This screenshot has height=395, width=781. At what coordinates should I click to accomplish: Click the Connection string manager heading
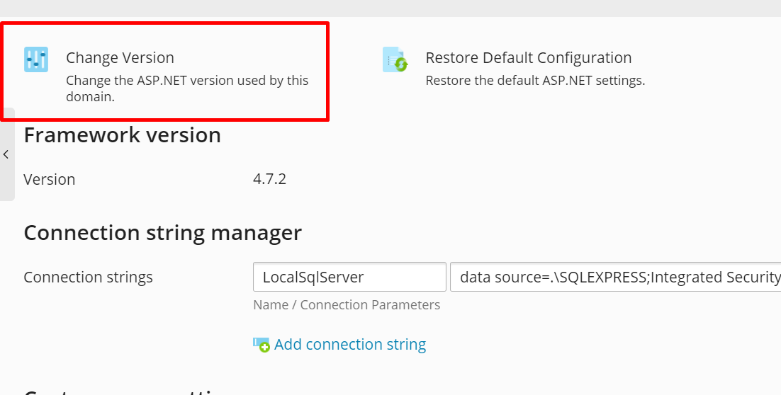(163, 233)
